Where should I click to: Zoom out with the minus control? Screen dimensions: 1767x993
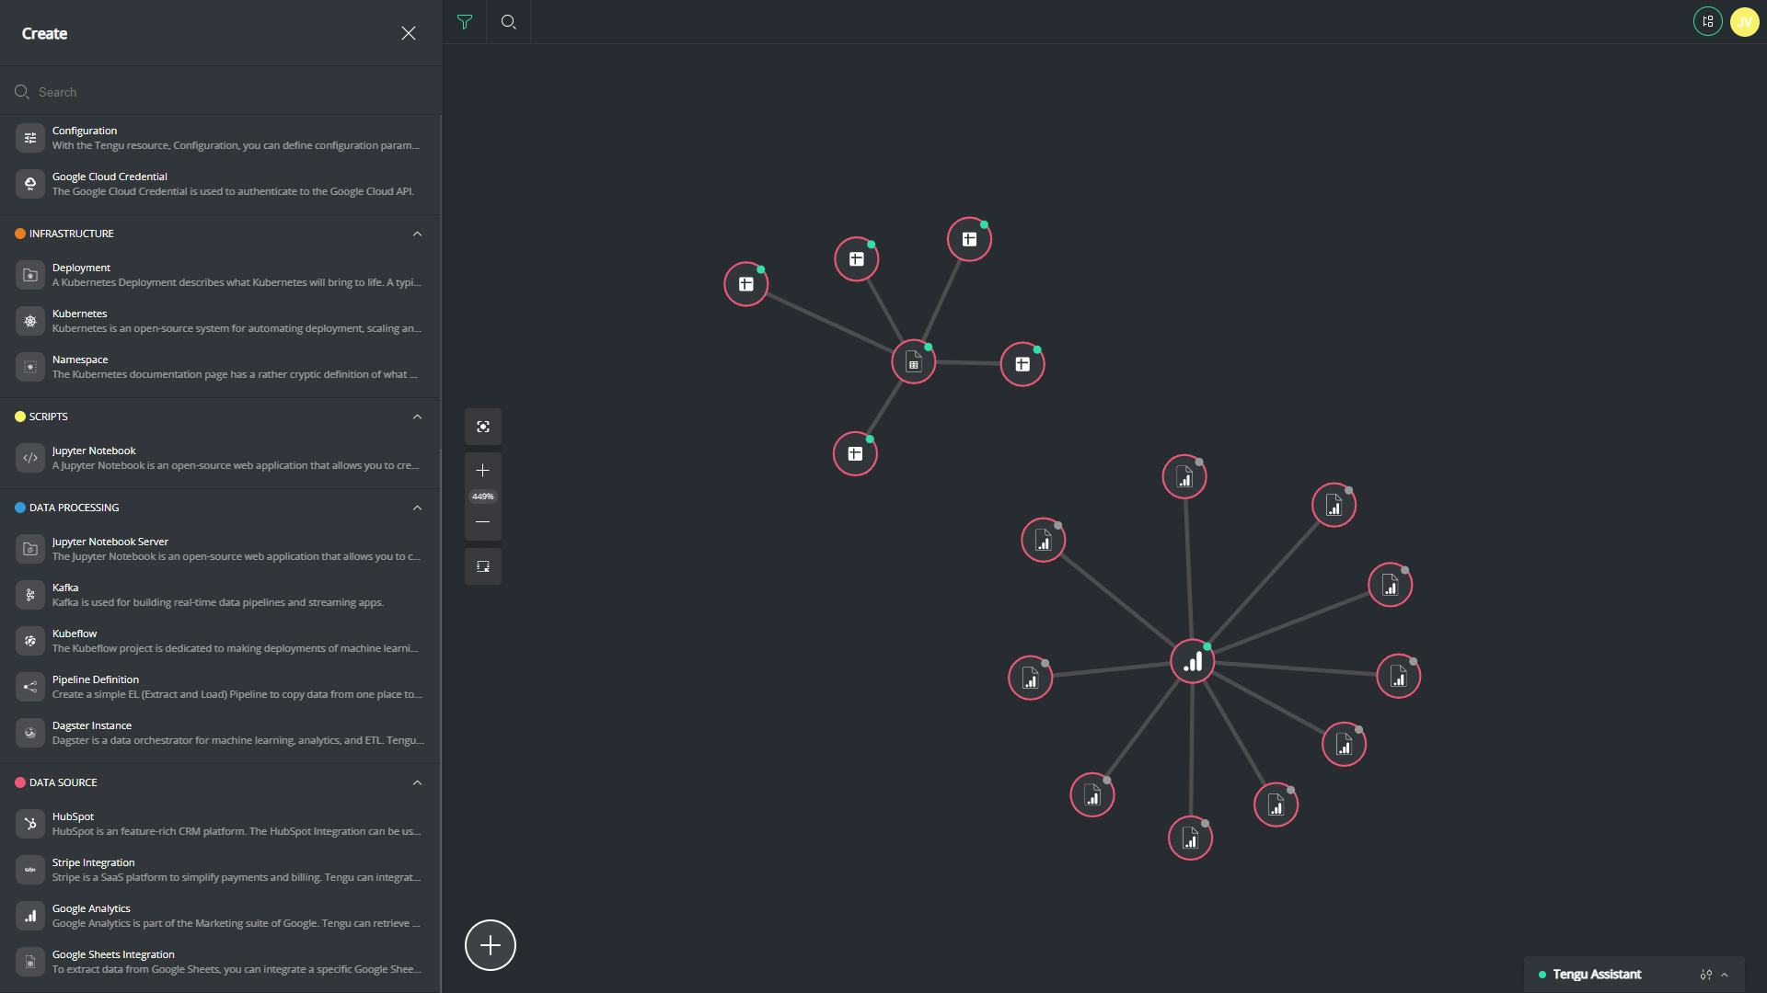[x=483, y=522]
